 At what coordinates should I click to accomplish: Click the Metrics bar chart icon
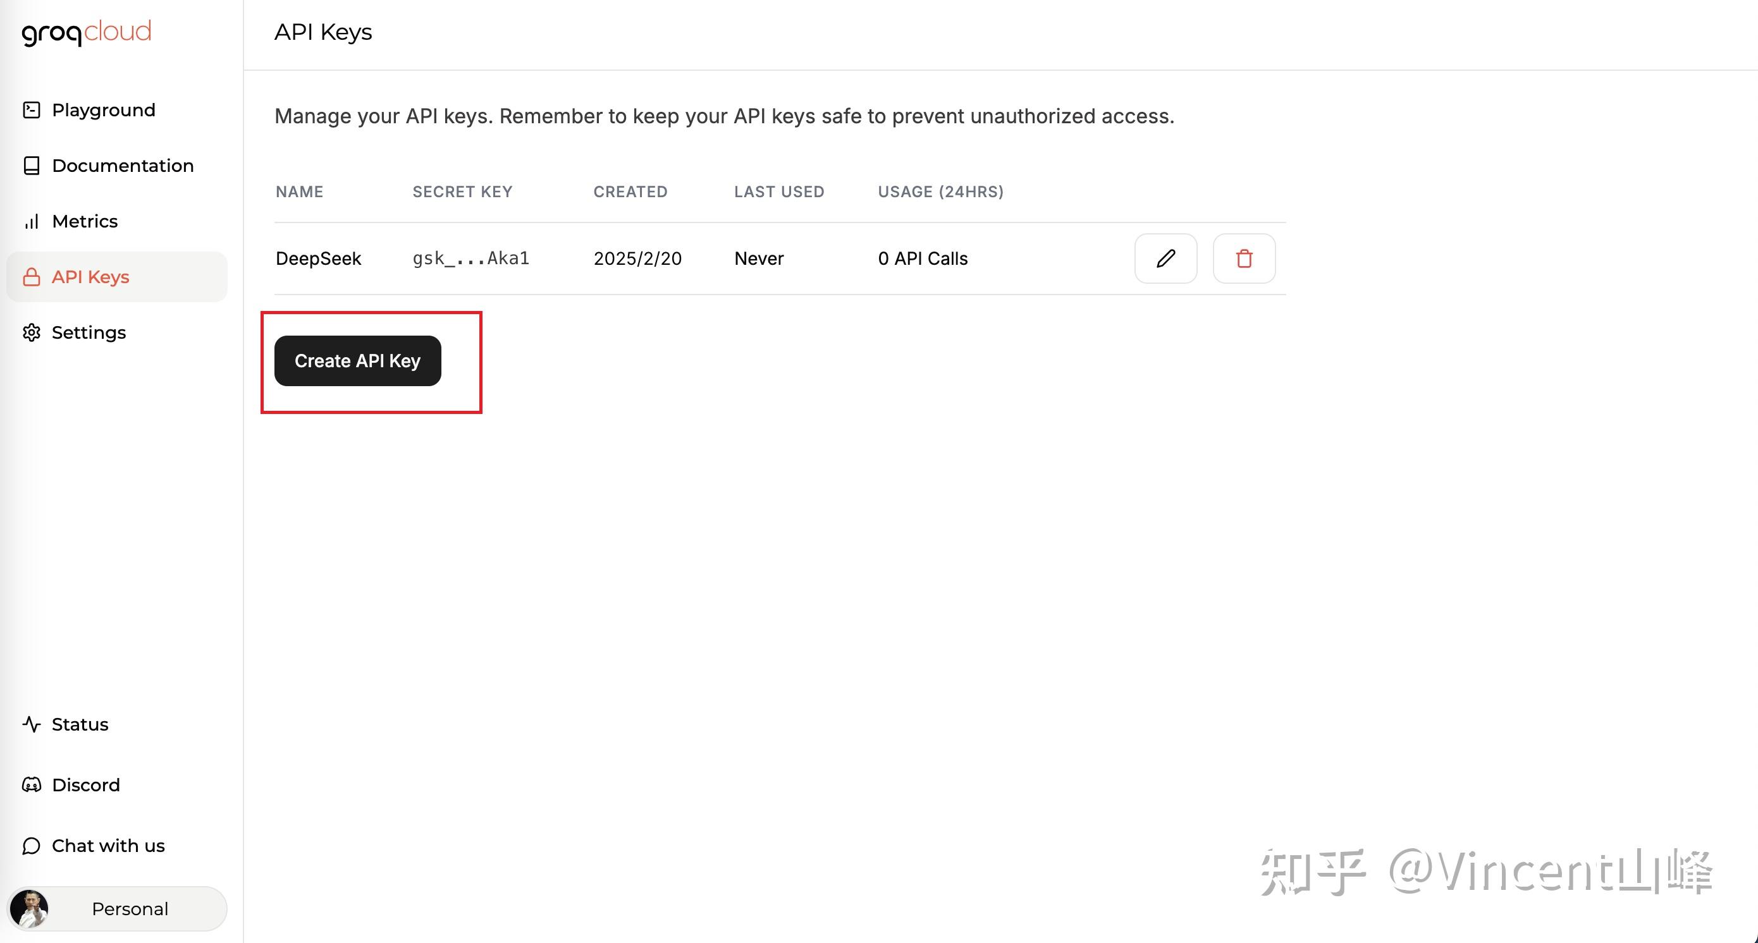32,222
